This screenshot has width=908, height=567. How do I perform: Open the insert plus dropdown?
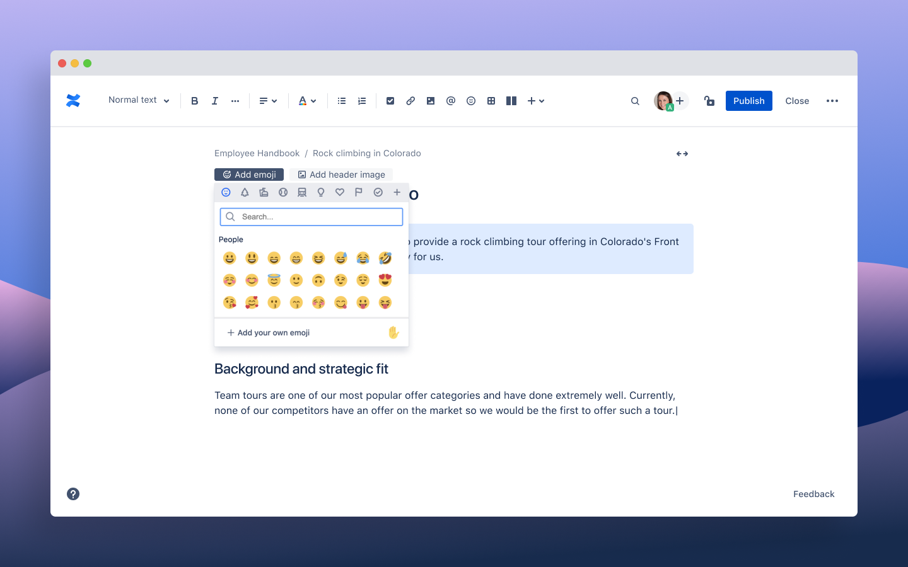click(536, 101)
